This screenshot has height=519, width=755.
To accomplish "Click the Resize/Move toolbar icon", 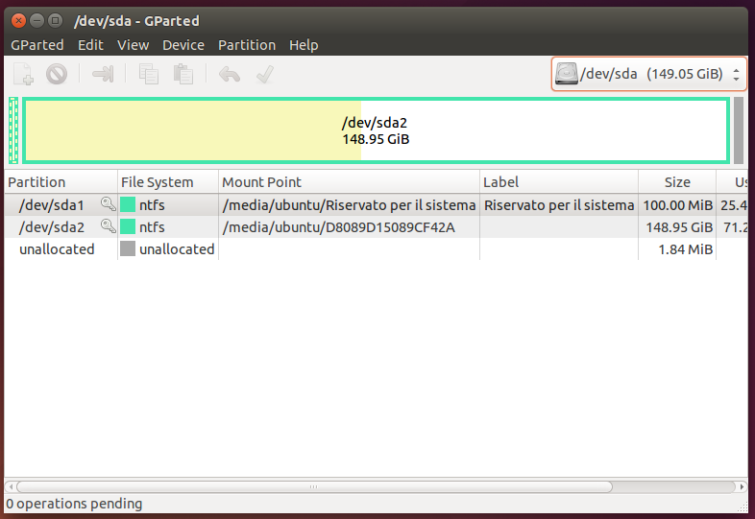I will (x=103, y=74).
